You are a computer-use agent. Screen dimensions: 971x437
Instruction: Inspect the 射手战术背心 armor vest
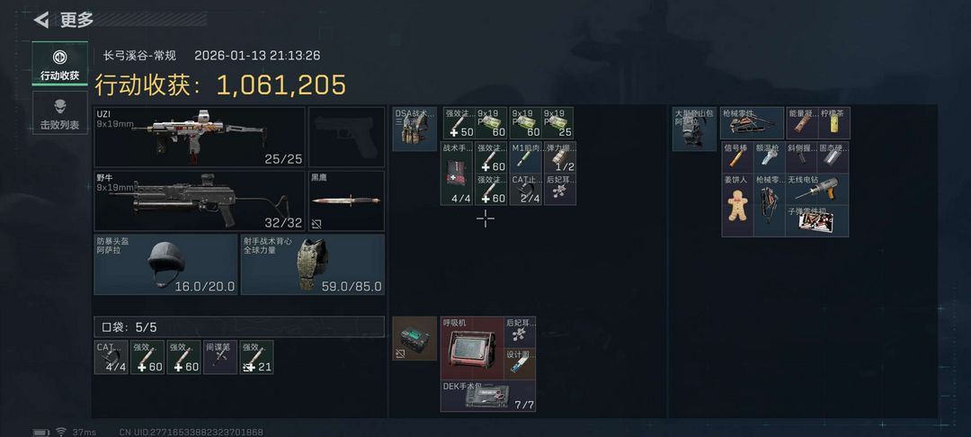coord(313,263)
